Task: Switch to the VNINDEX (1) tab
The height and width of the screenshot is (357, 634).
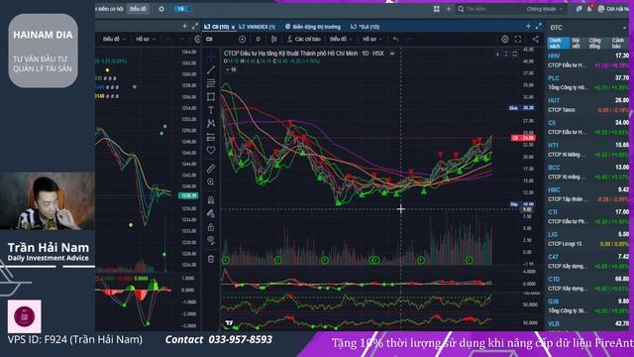Action: (x=258, y=27)
